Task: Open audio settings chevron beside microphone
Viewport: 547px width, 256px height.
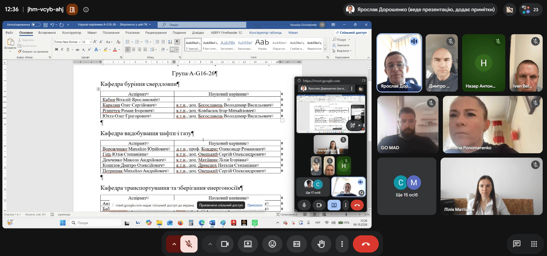Action: click(x=174, y=244)
